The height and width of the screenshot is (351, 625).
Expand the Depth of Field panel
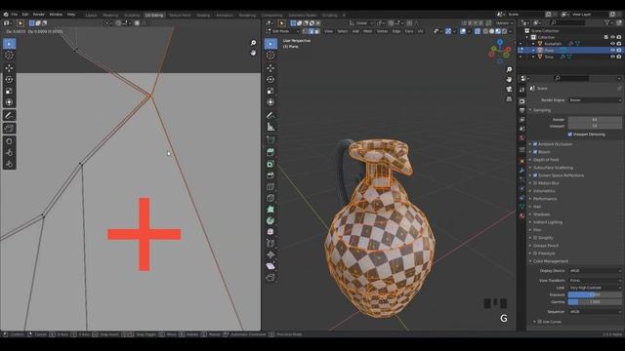(x=546, y=160)
